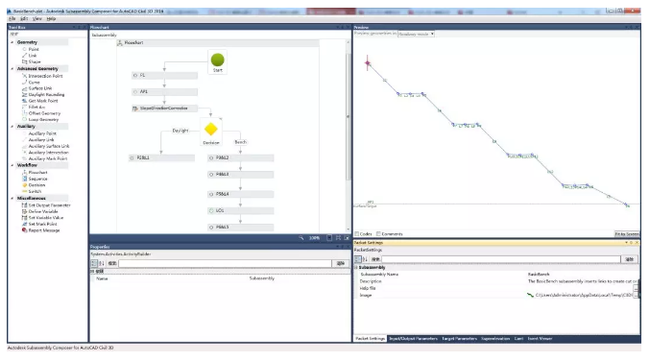This screenshot has width=650, height=361.
Task: Choose the Daylight Rounding tool
Action: (x=46, y=94)
